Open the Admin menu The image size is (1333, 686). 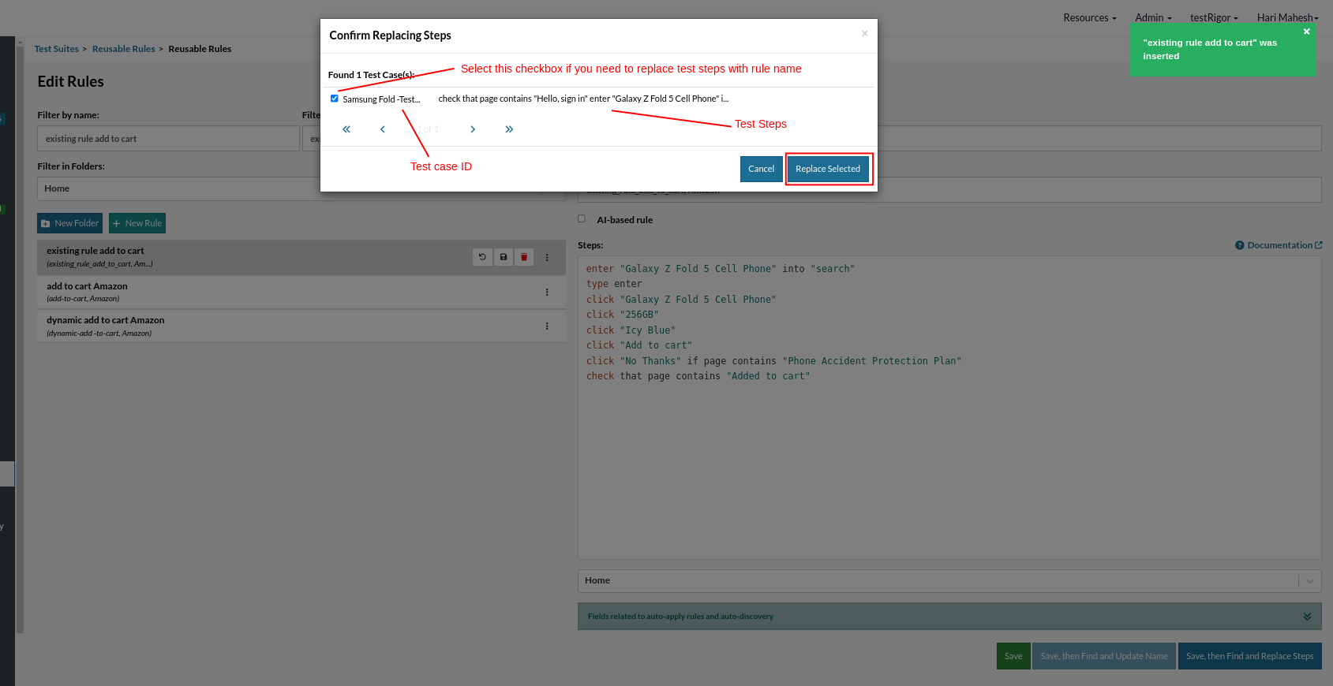pos(1153,17)
